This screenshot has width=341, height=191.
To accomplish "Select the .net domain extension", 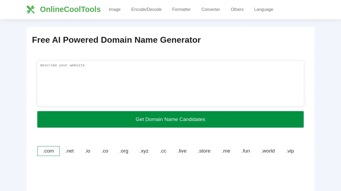I will pyautogui.click(x=69, y=151).
